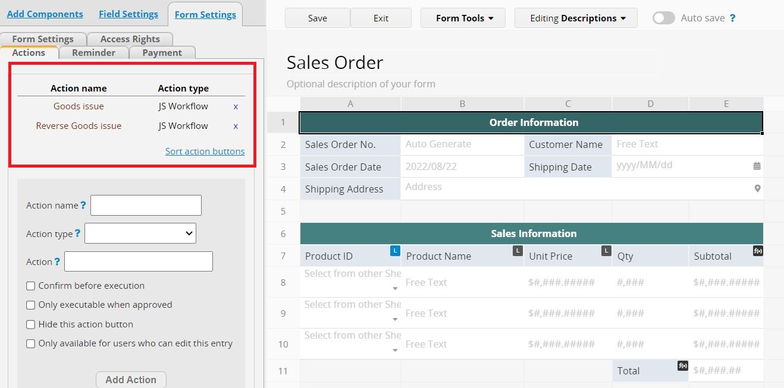The width and height of the screenshot is (784, 388).
Task: Toggle the Auto save switch
Action: [x=664, y=18]
